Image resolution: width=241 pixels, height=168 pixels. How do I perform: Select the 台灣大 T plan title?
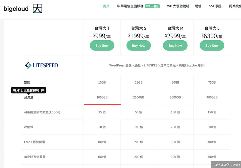(102, 28)
